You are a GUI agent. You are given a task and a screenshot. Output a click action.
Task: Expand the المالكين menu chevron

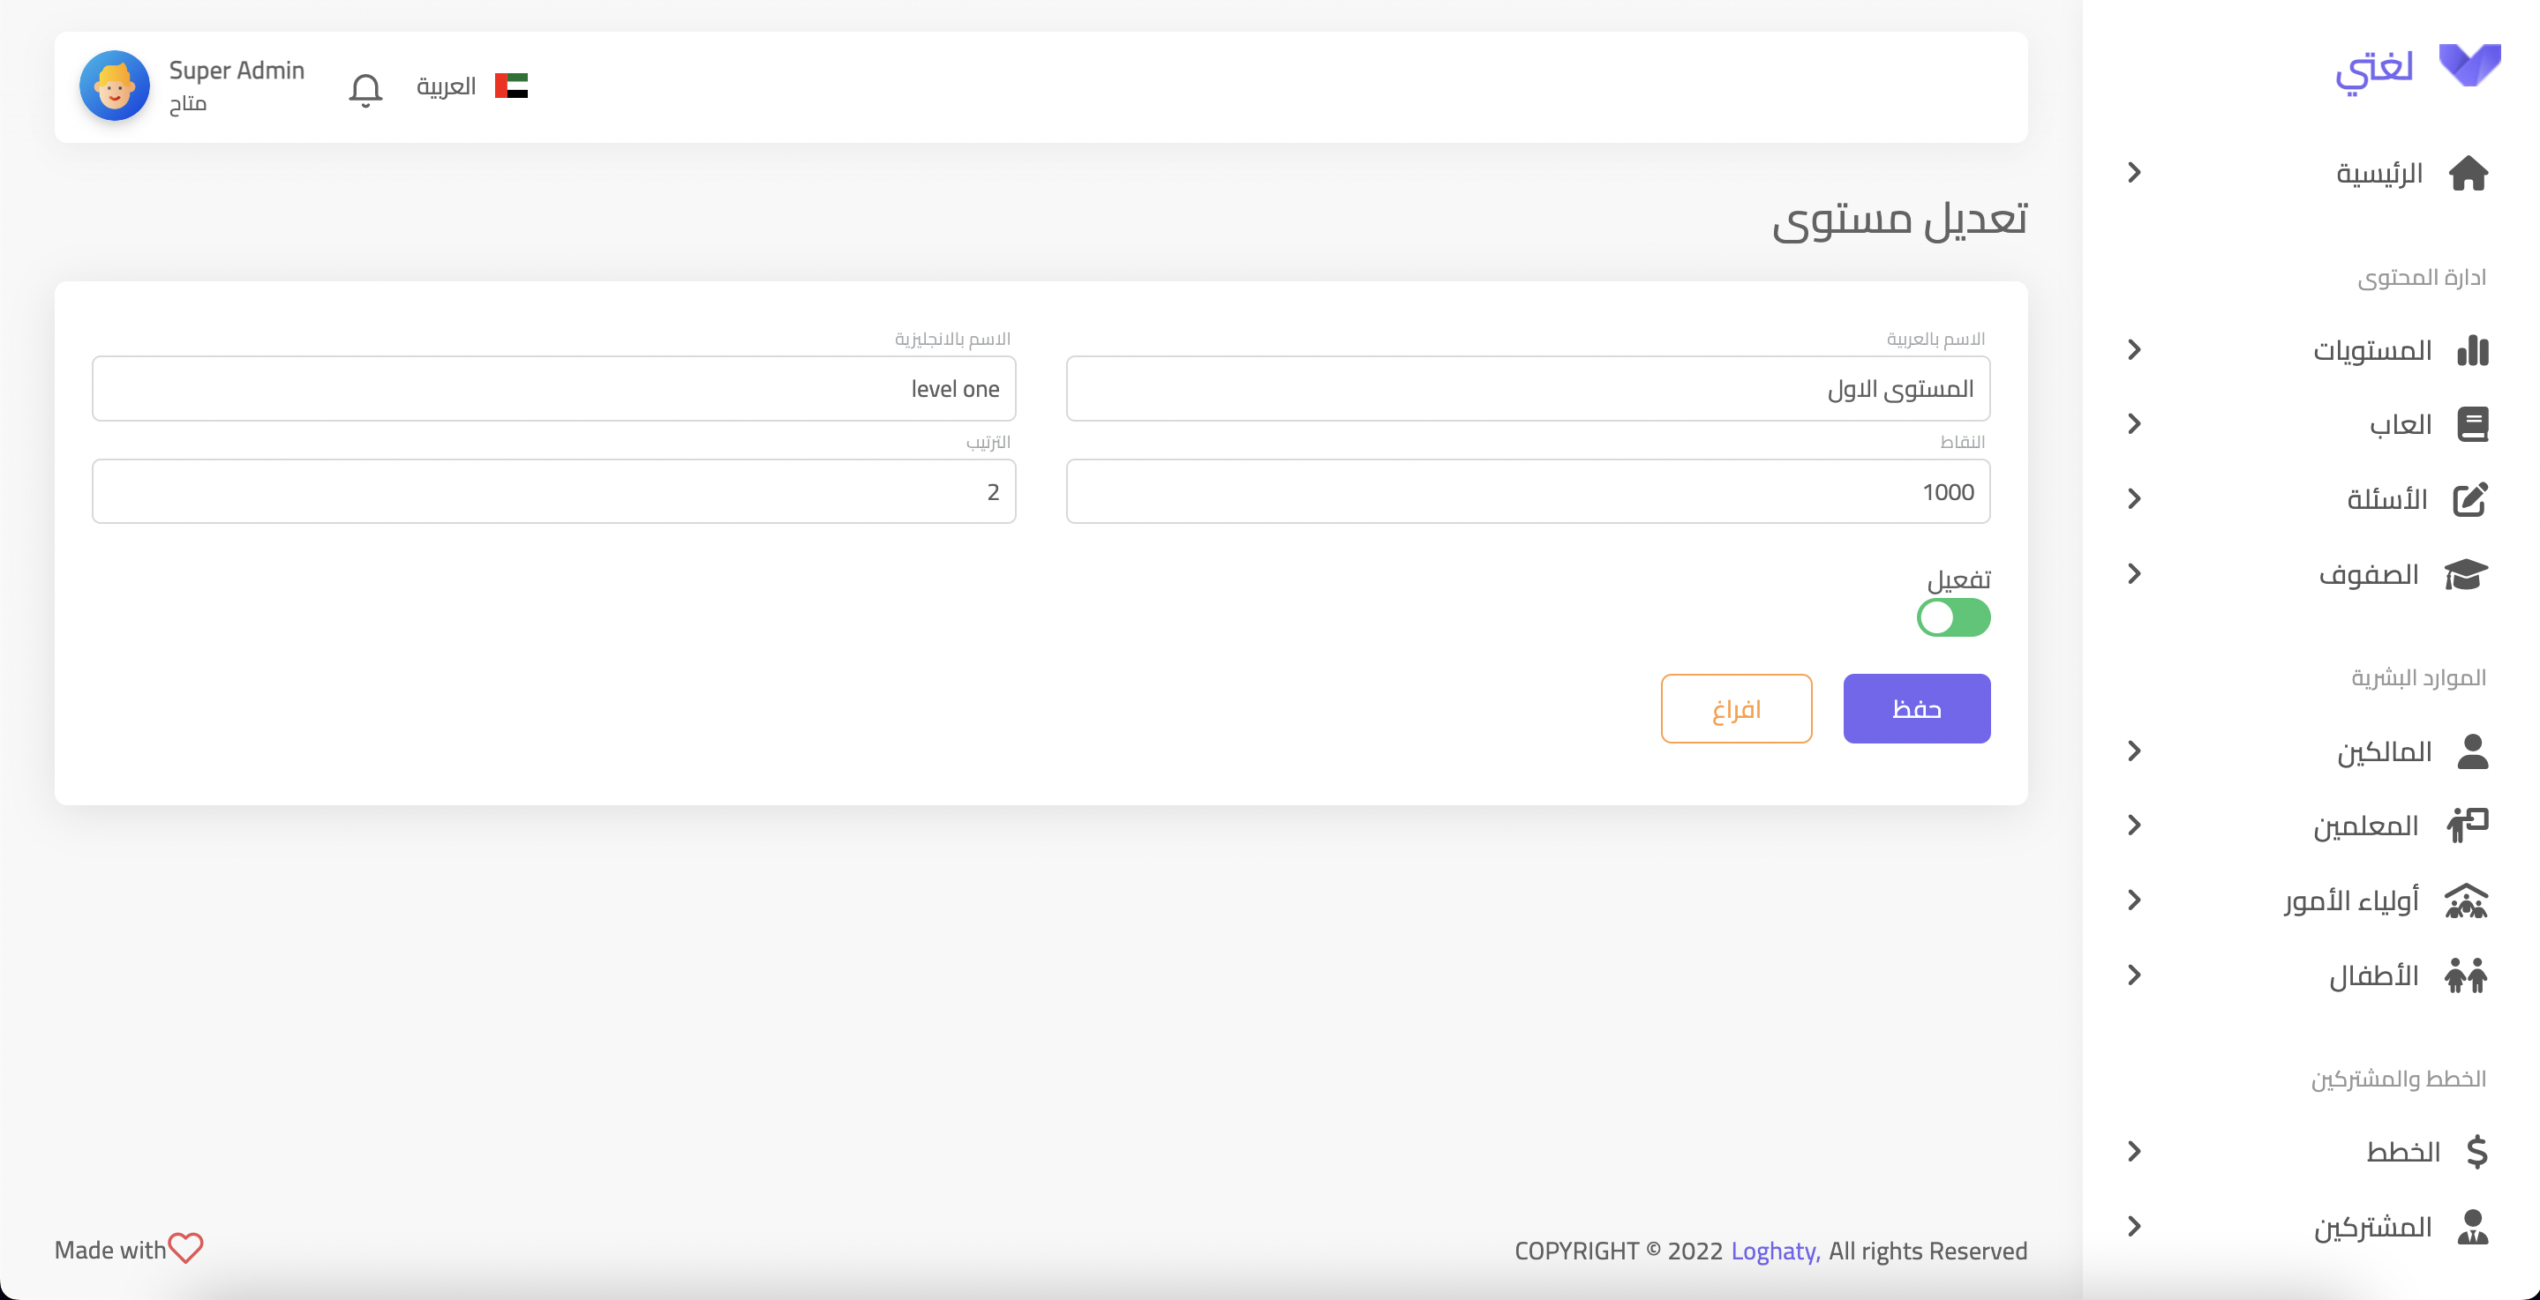[x=2134, y=751]
